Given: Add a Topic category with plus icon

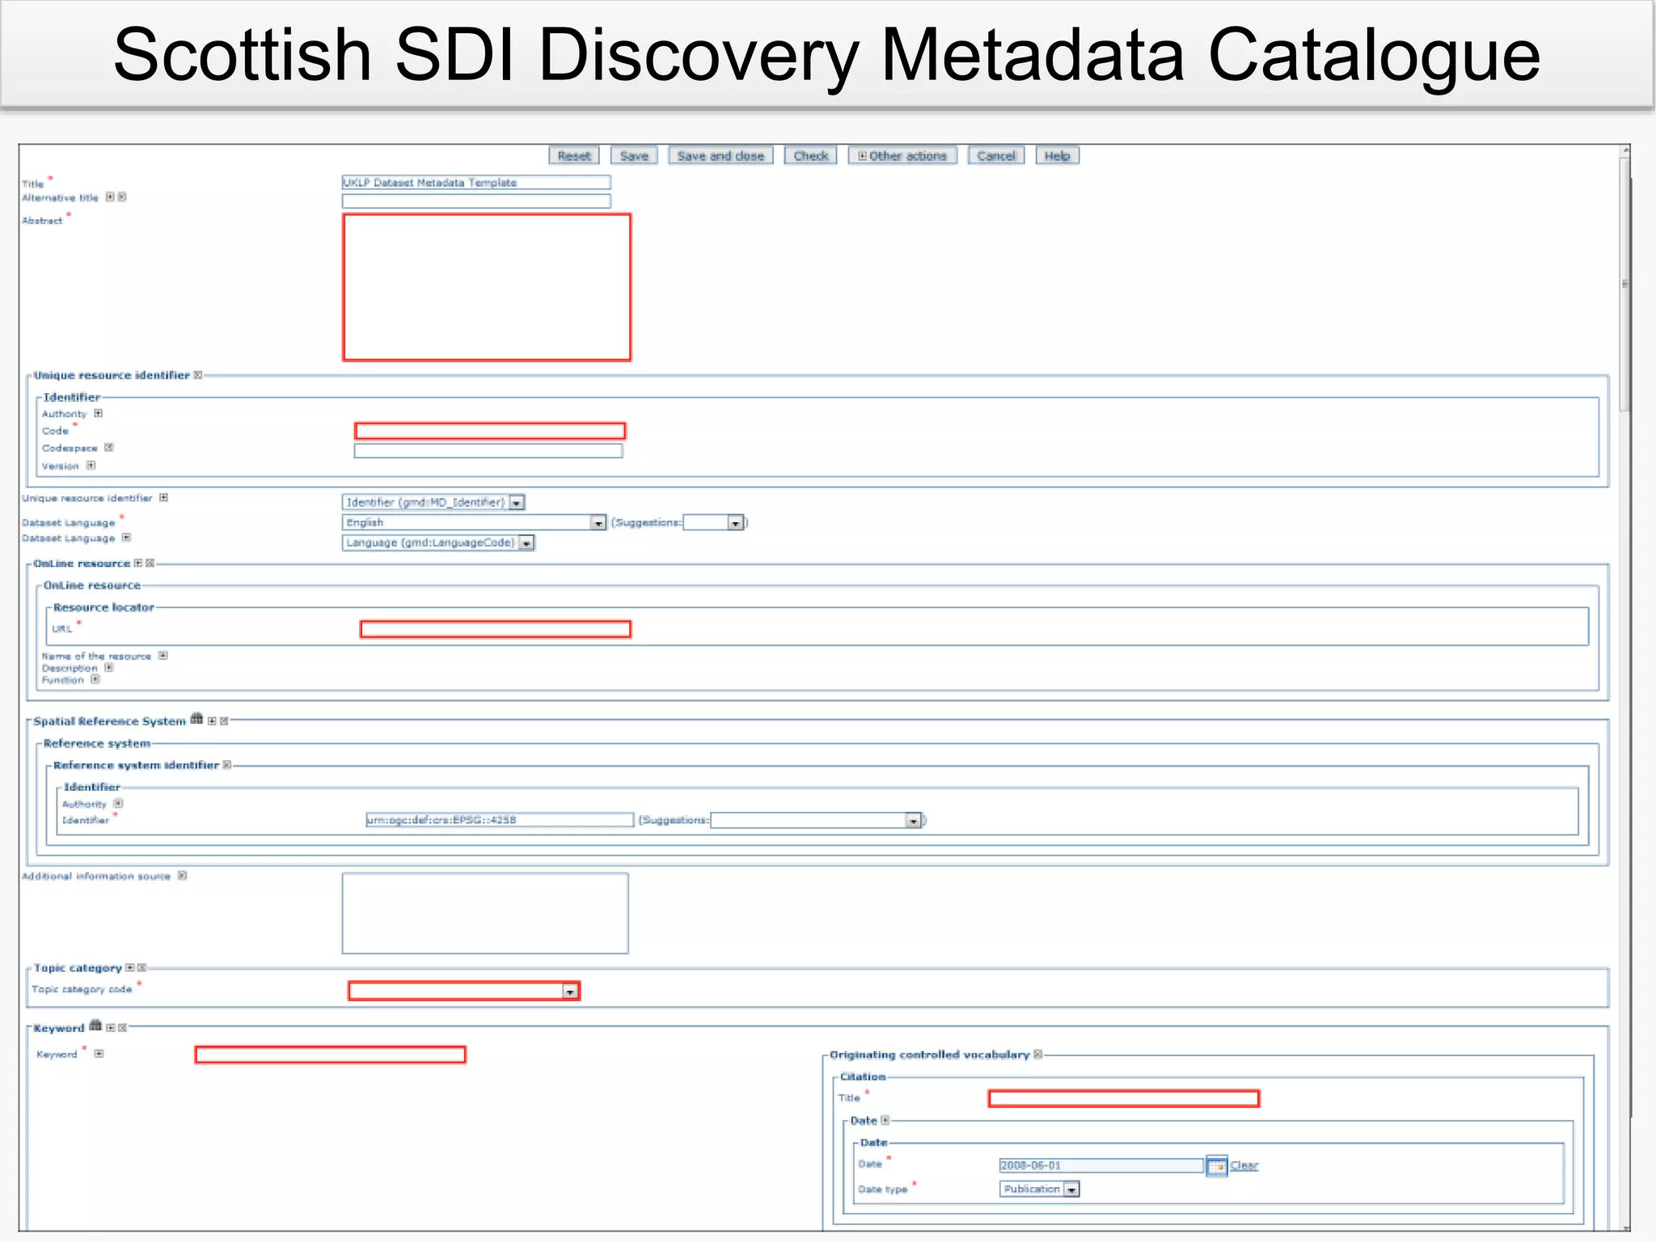Looking at the screenshot, I should (130, 968).
